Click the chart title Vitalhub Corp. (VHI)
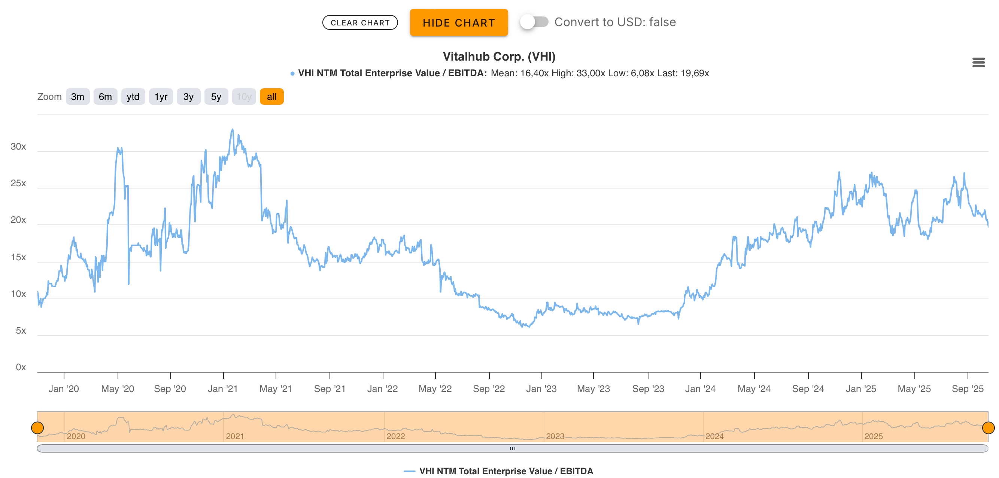 click(499, 56)
